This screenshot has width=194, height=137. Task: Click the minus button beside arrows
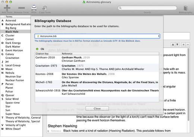coord(188,45)
